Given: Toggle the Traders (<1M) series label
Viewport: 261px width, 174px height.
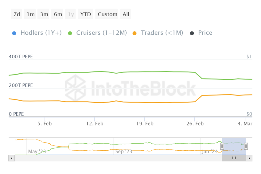Looking at the screenshot, I should (162, 33).
